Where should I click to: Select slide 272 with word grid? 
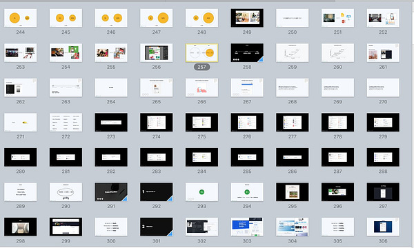tap(66, 123)
